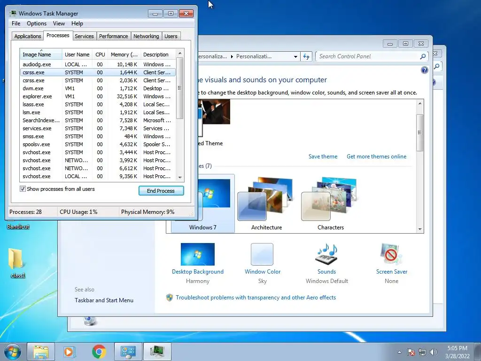Open Taskbar and Start Menu link
Image resolution: width=481 pixels, height=361 pixels.
(x=104, y=300)
